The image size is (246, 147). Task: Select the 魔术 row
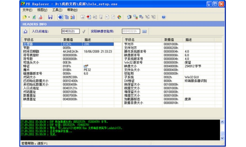click(x=68, y=70)
